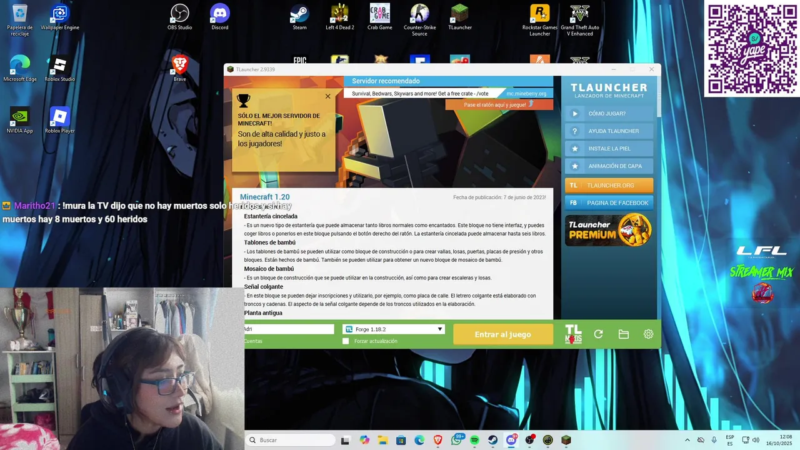Viewport: 800px width, 450px height.
Task: Close the yellow best-server popup
Action: coord(327,96)
